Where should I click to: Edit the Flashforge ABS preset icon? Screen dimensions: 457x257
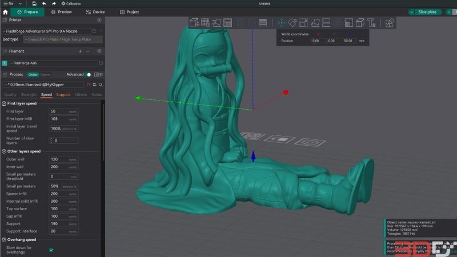101,63
